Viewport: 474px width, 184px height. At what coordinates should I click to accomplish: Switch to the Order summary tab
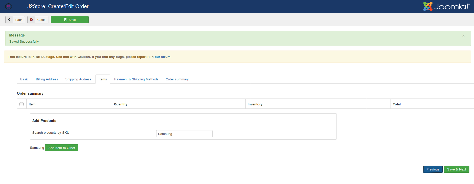click(x=177, y=79)
